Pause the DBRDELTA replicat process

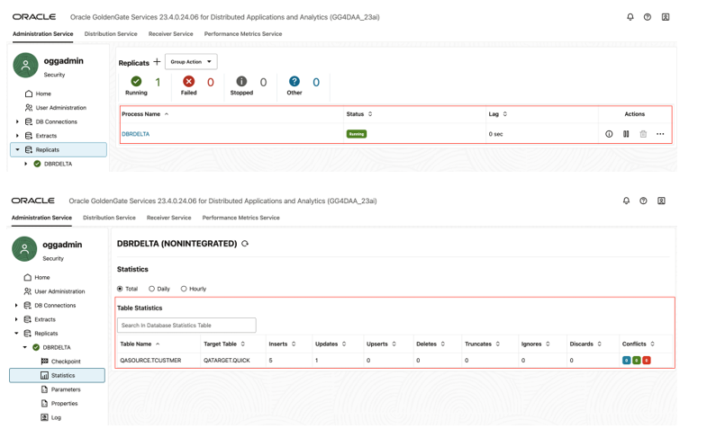[626, 134]
